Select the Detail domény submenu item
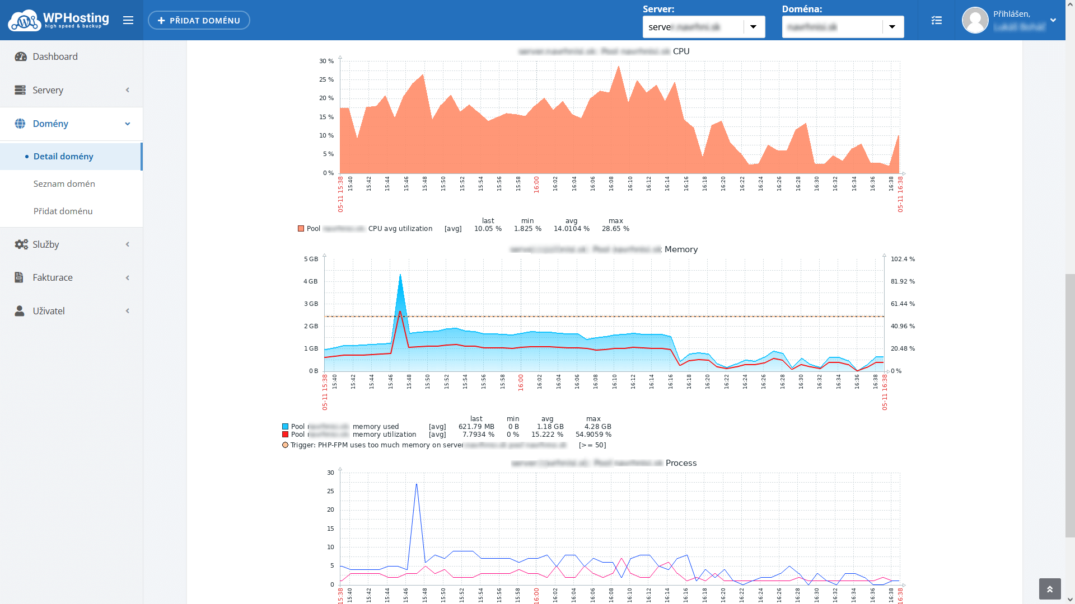Screen dimensions: 1075x604 (x=63, y=157)
